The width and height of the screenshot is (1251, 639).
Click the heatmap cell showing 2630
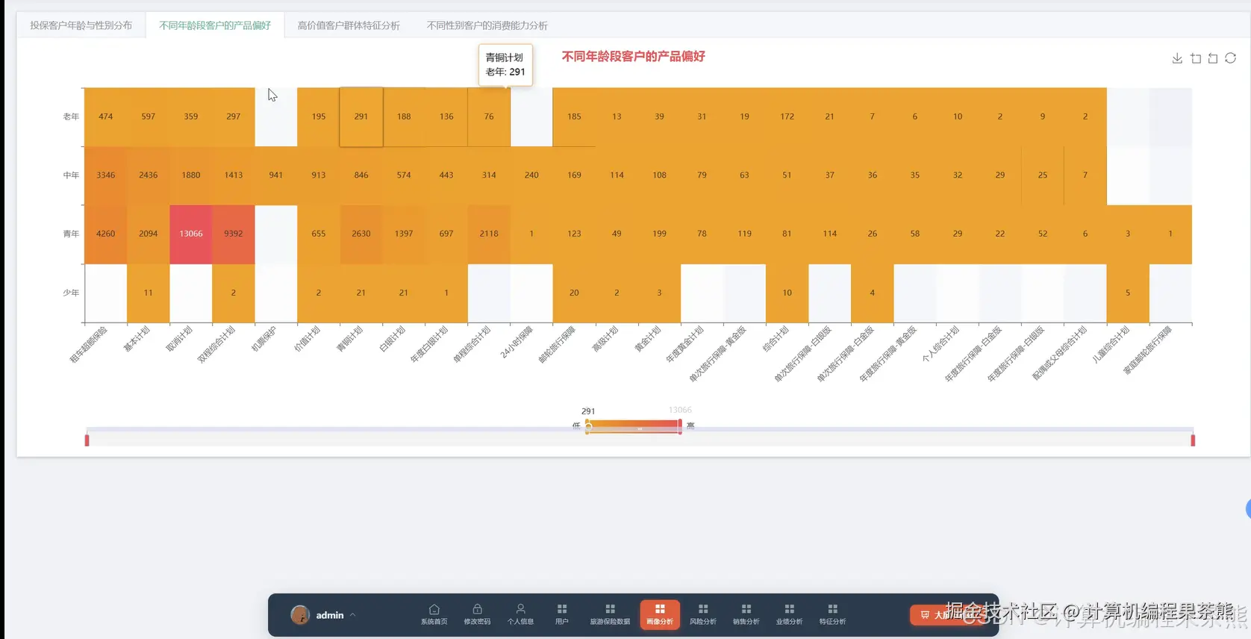tap(361, 234)
